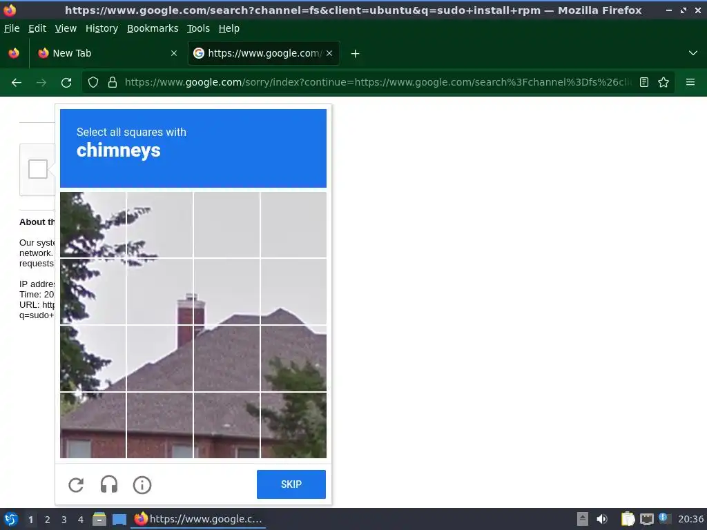The width and height of the screenshot is (707, 530).
Task: Get an audio challenge via headphones icon
Action: tap(109, 485)
